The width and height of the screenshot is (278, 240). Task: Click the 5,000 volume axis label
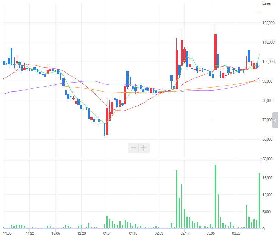click(267, 212)
